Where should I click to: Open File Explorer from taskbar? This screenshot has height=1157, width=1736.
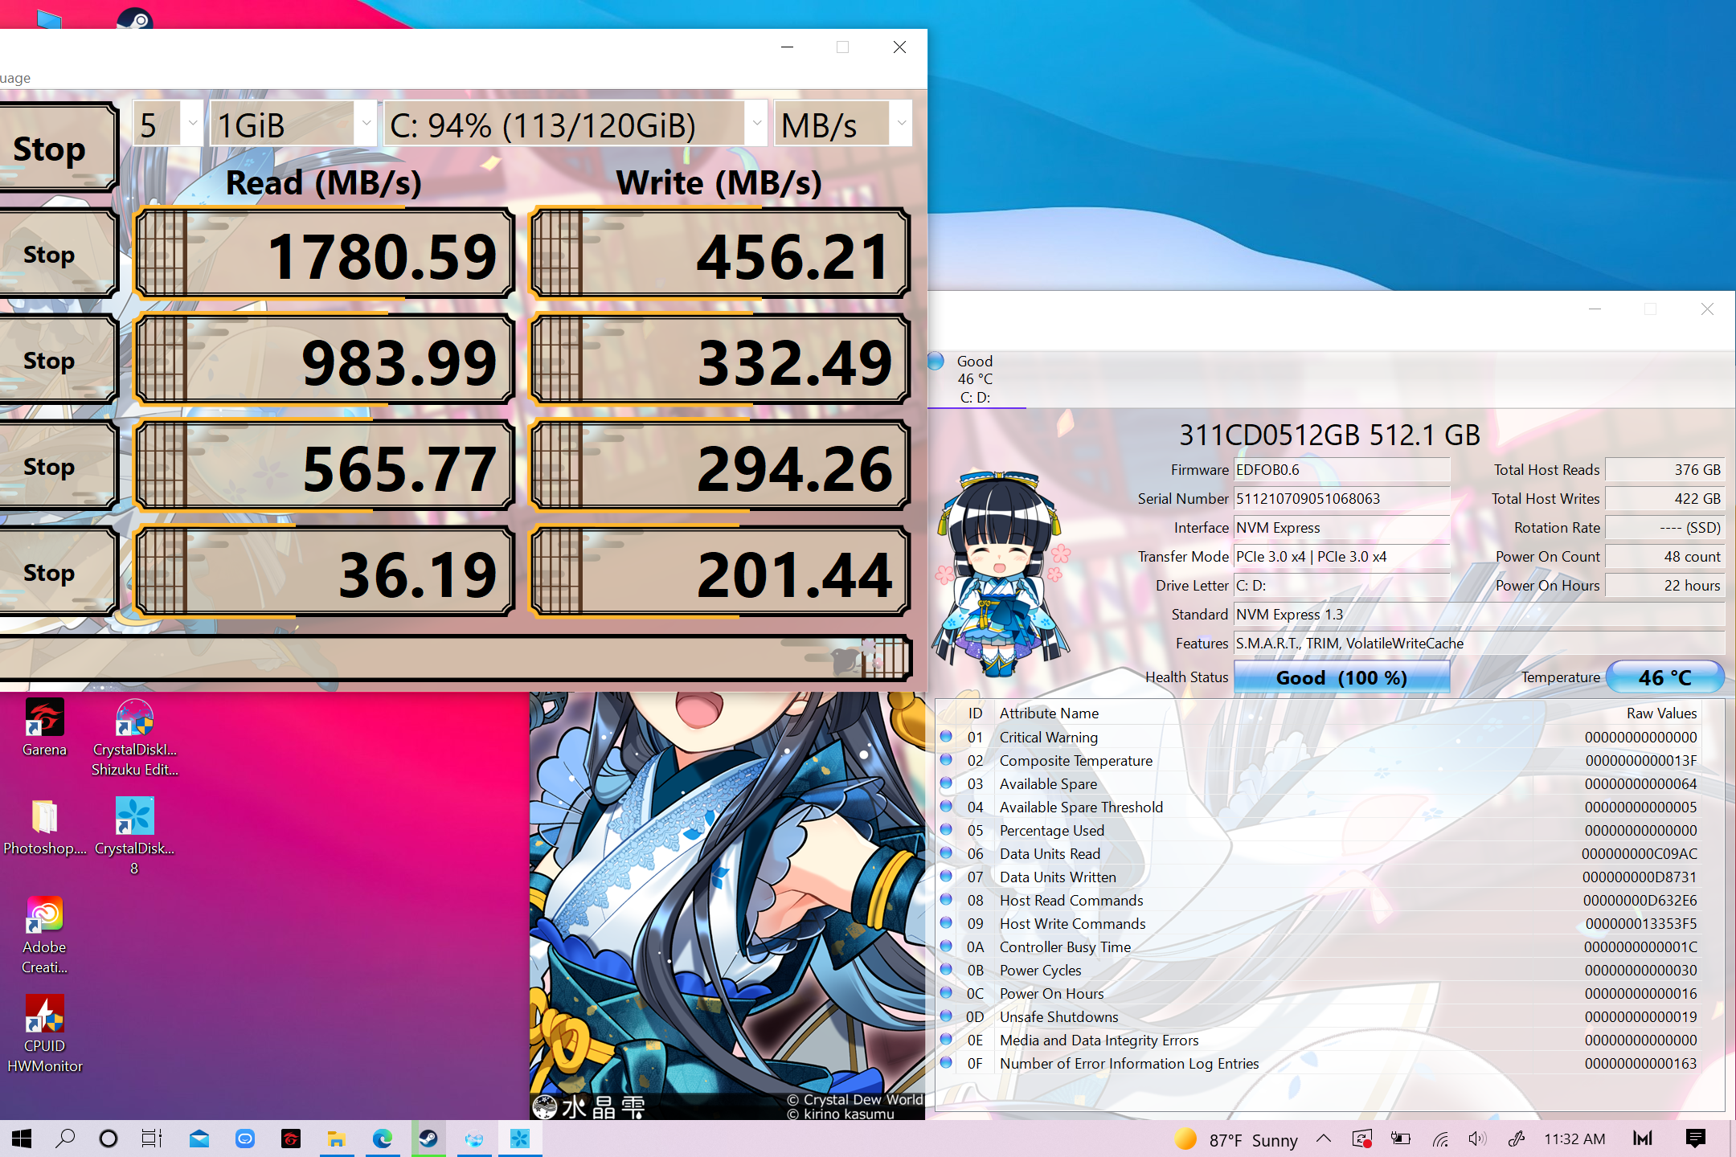coord(337,1139)
